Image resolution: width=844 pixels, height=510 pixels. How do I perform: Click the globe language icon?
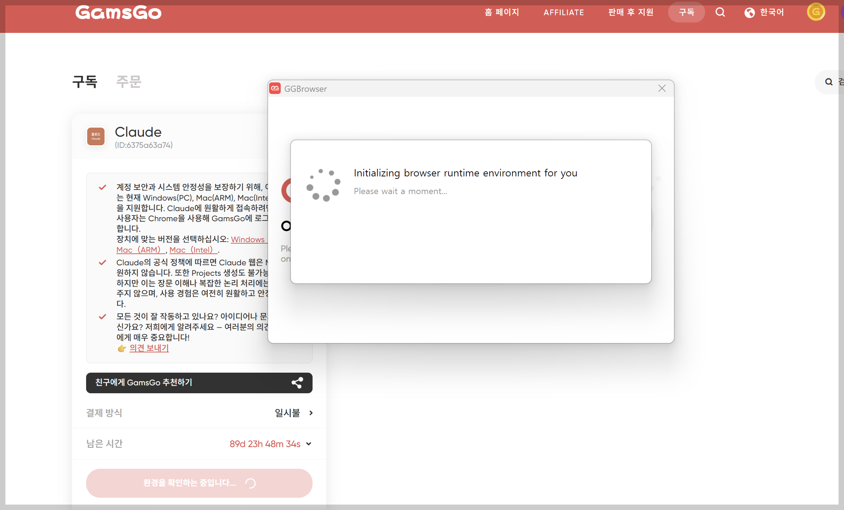pos(749,13)
